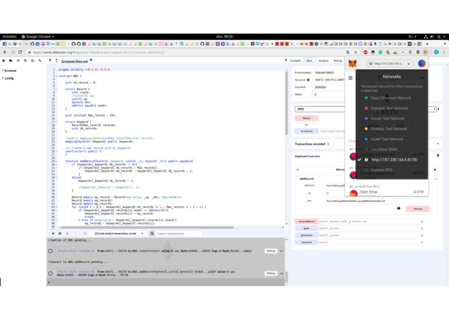The height and width of the screenshot is (319, 449).
Task: Switch to the Analysis tab
Action: coord(323,61)
